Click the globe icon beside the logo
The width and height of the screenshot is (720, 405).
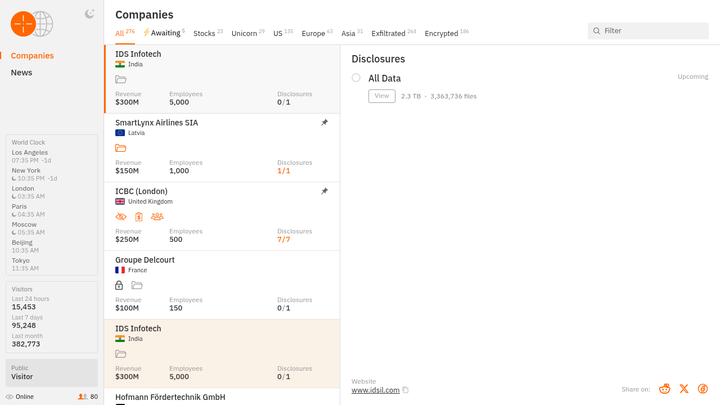click(44, 24)
